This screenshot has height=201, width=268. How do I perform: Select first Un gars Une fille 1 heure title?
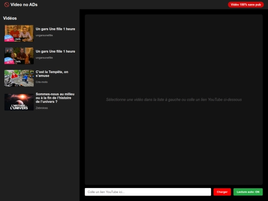point(56,29)
